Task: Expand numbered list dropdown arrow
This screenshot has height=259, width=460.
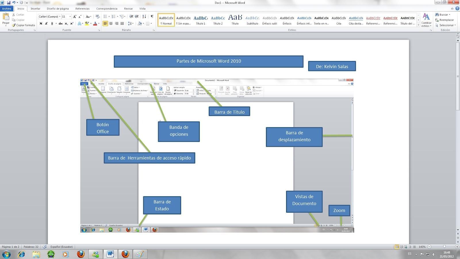Action: click(117, 16)
